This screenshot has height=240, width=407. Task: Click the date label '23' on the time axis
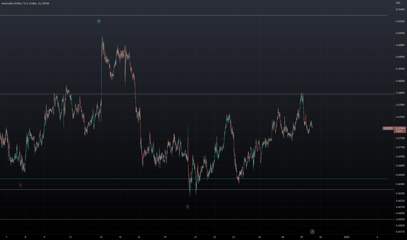233,237
